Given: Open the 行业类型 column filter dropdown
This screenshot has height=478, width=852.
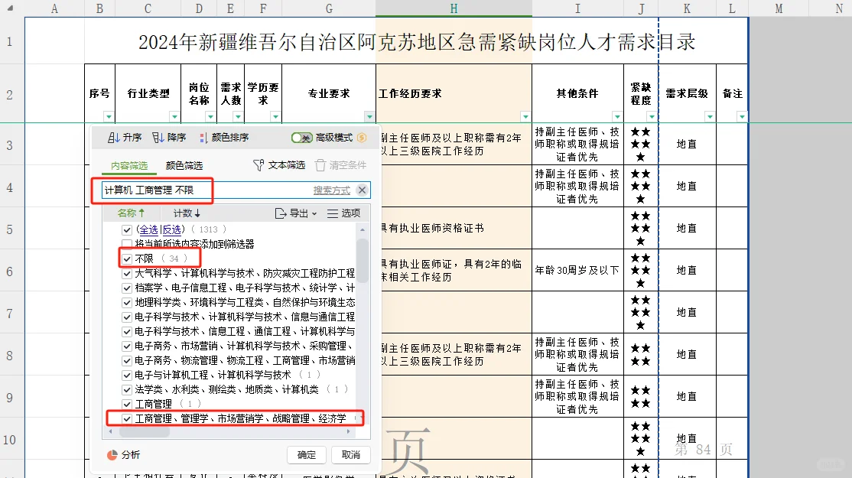Looking at the screenshot, I should pyautogui.click(x=174, y=117).
